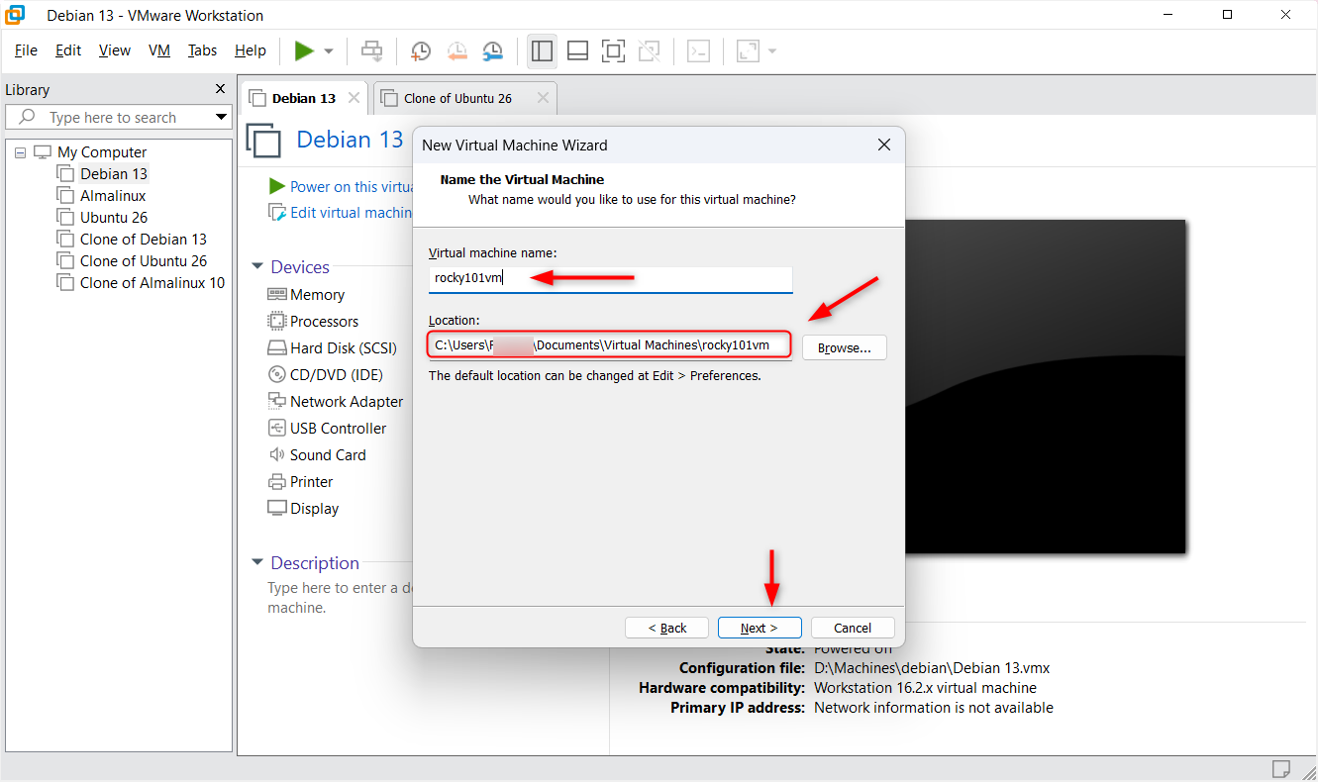The width and height of the screenshot is (1318, 782).
Task: Select Ubuntu 26 in the library tree
Action: point(114,218)
